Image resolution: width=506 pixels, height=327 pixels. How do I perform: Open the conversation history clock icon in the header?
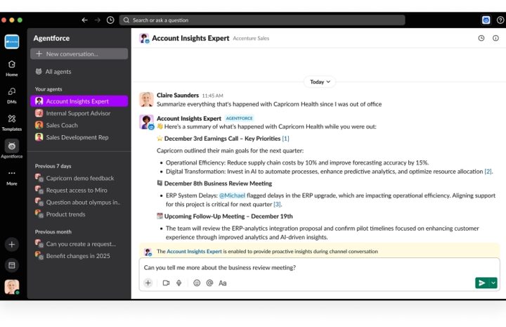pos(481,38)
